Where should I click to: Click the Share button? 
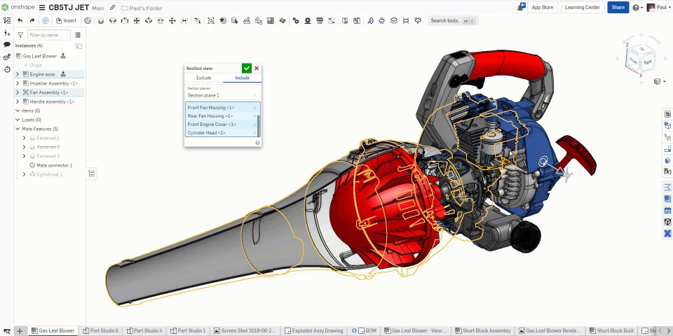pos(618,8)
